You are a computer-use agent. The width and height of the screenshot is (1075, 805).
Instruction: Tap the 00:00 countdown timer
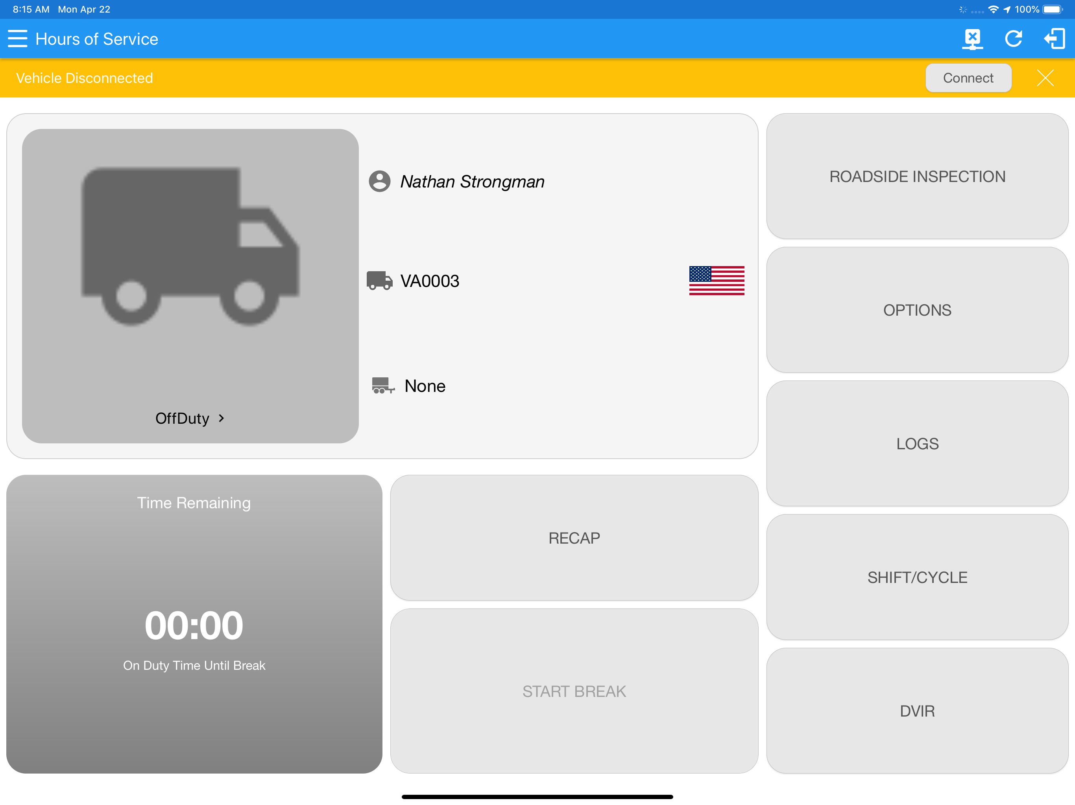tap(194, 625)
